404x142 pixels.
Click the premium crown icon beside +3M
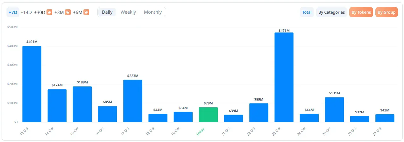(68, 12)
